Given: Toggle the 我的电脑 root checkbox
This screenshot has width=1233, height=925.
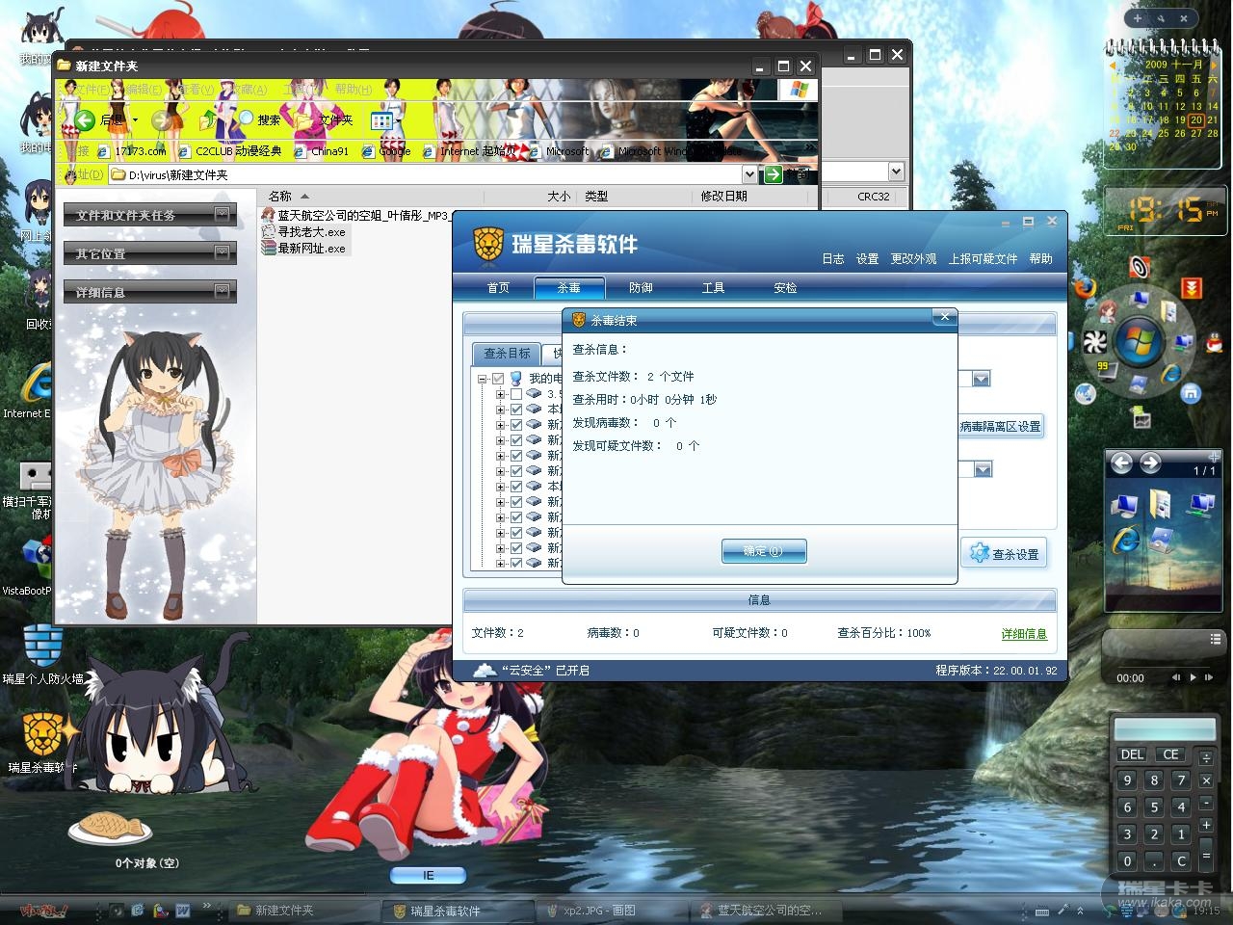Looking at the screenshot, I should pos(498,379).
